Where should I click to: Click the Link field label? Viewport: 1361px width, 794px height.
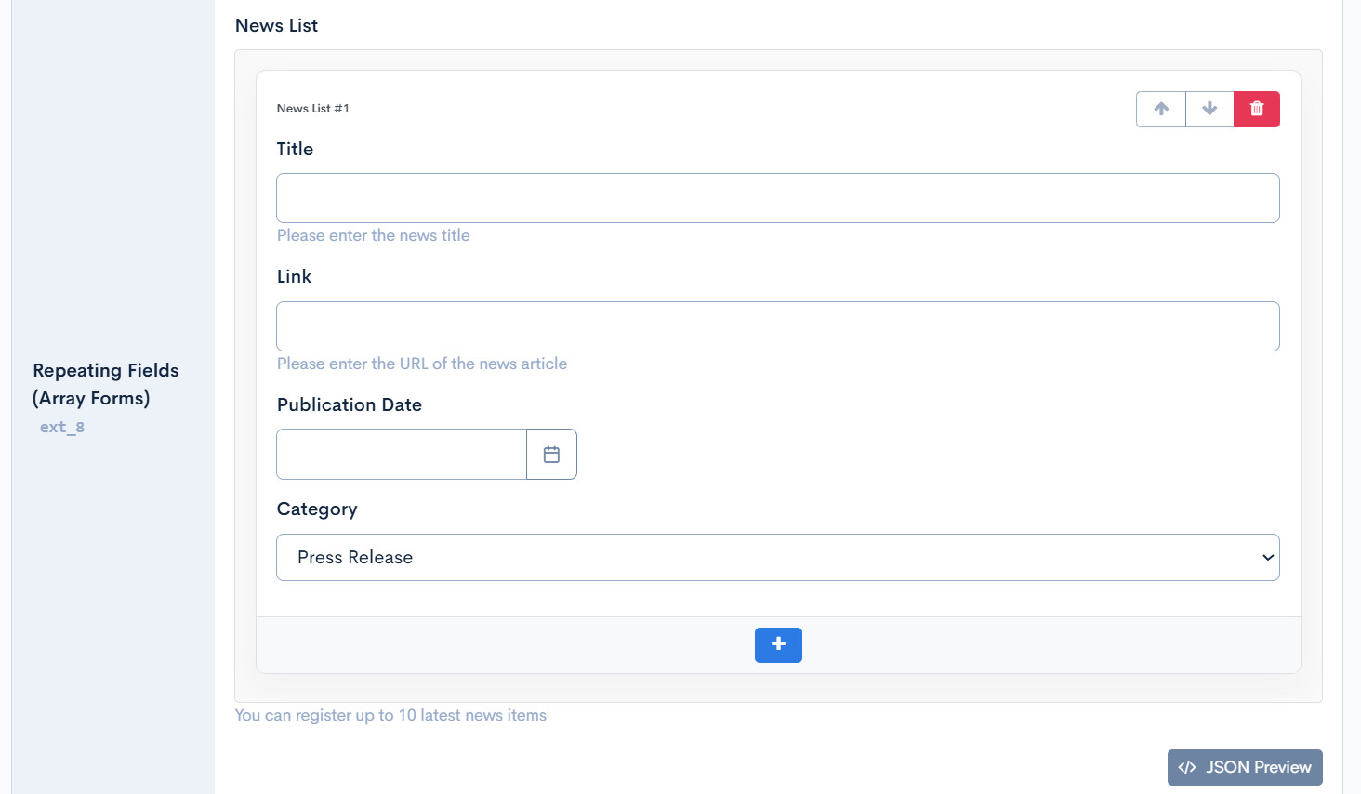pos(294,276)
